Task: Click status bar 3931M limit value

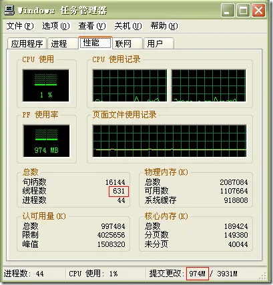Action: click(x=227, y=274)
